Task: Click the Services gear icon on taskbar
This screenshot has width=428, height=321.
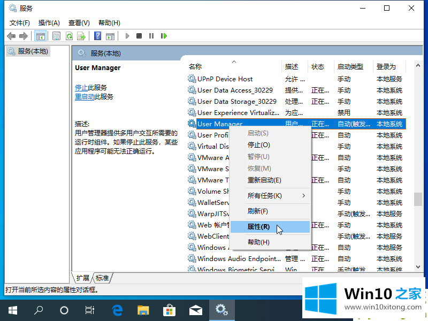Action: [x=221, y=310]
